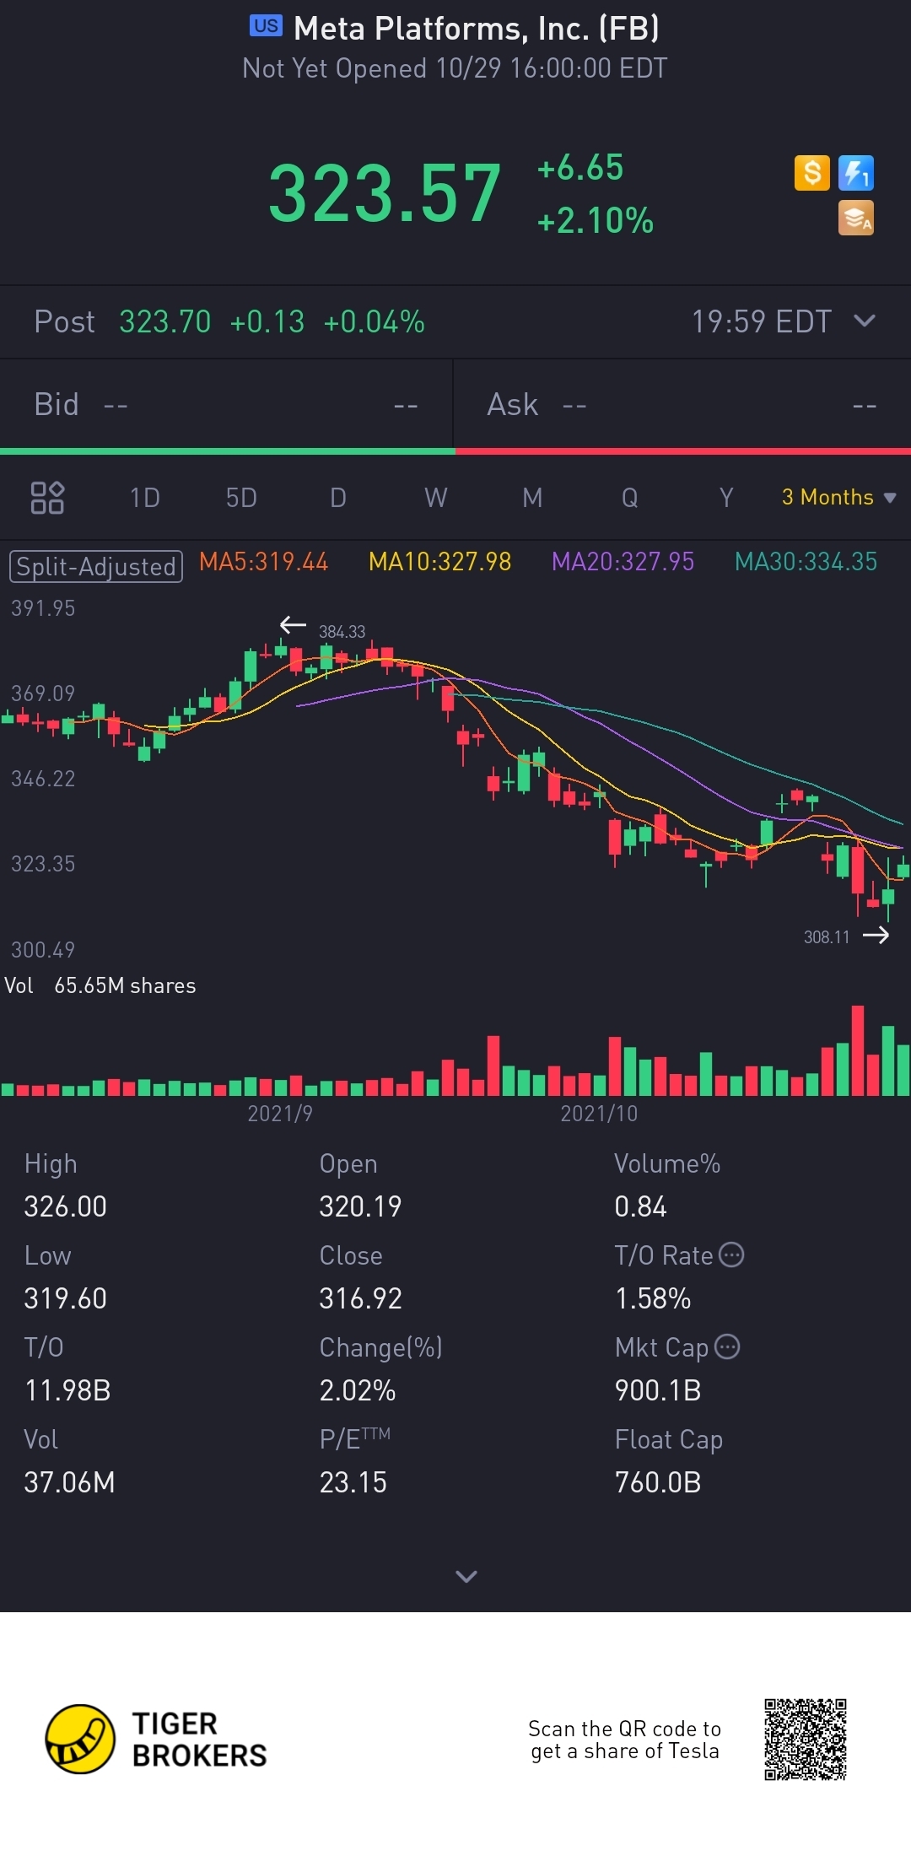Tap the Float Cap value 760.0B

(x=658, y=1482)
